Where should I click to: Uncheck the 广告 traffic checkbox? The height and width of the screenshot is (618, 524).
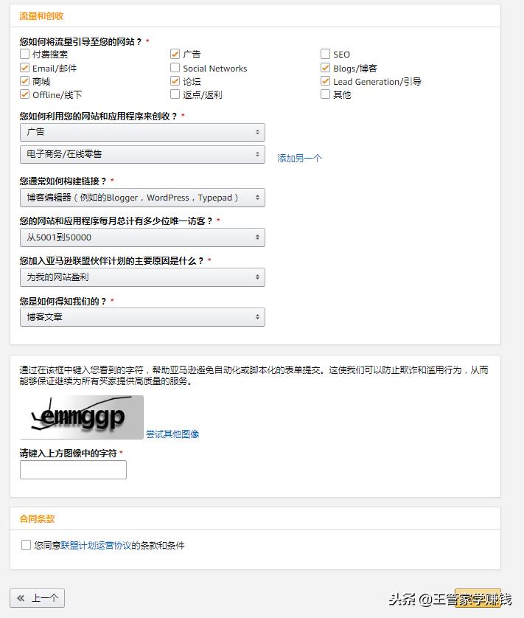(175, 54)
